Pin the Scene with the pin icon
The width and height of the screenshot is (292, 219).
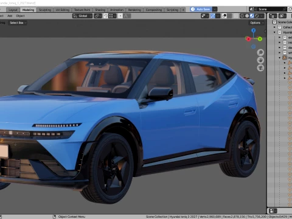pos(285,9)
